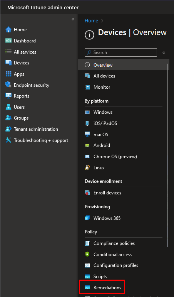Click the Users person icon
Viewport: 174px width, 297px height.
8,107
